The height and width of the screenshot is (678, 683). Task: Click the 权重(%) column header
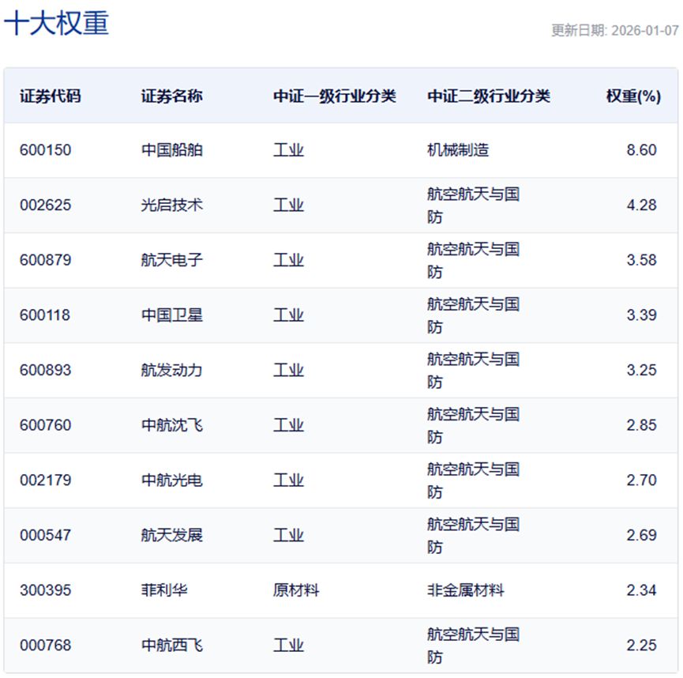(x=632, y=96)
